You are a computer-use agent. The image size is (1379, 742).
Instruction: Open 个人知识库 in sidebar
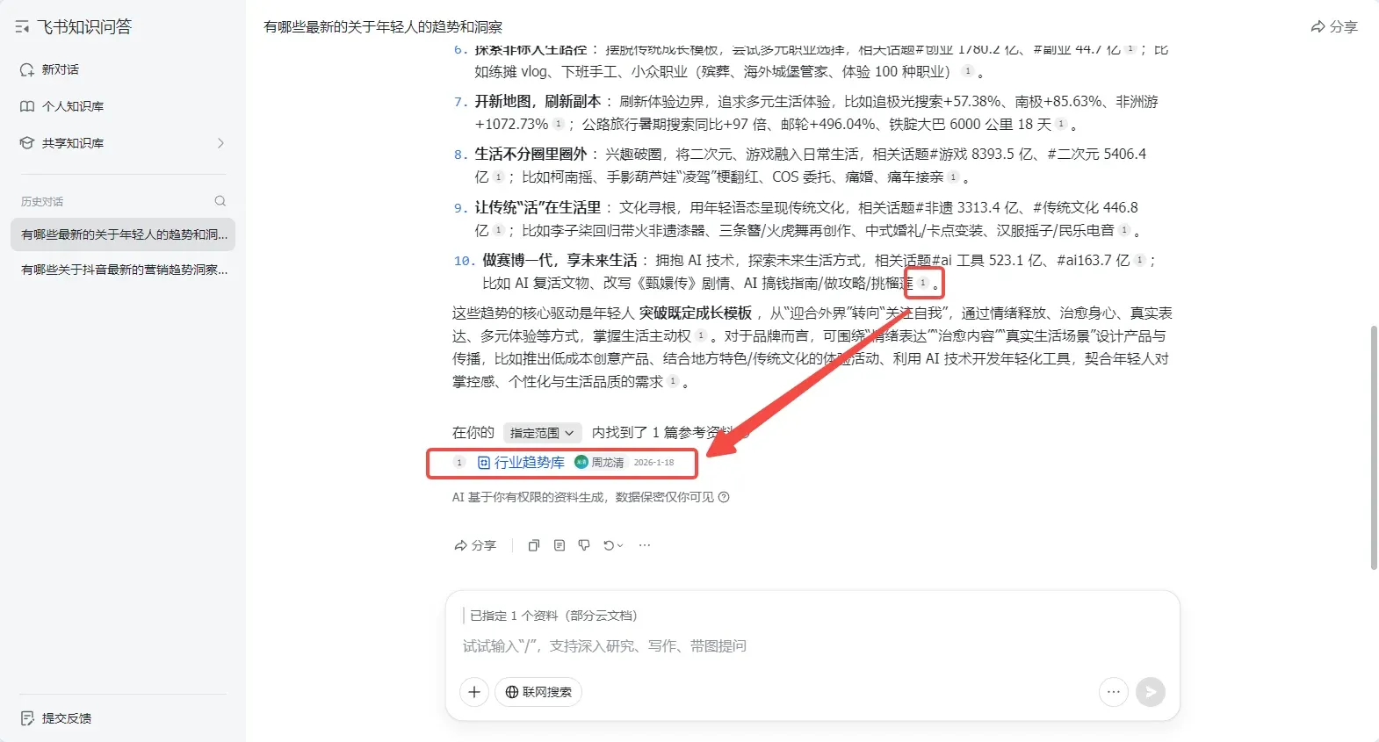point(61,106)
